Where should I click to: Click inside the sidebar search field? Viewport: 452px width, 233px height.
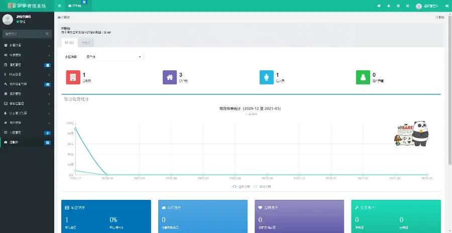tap(27, 34)
